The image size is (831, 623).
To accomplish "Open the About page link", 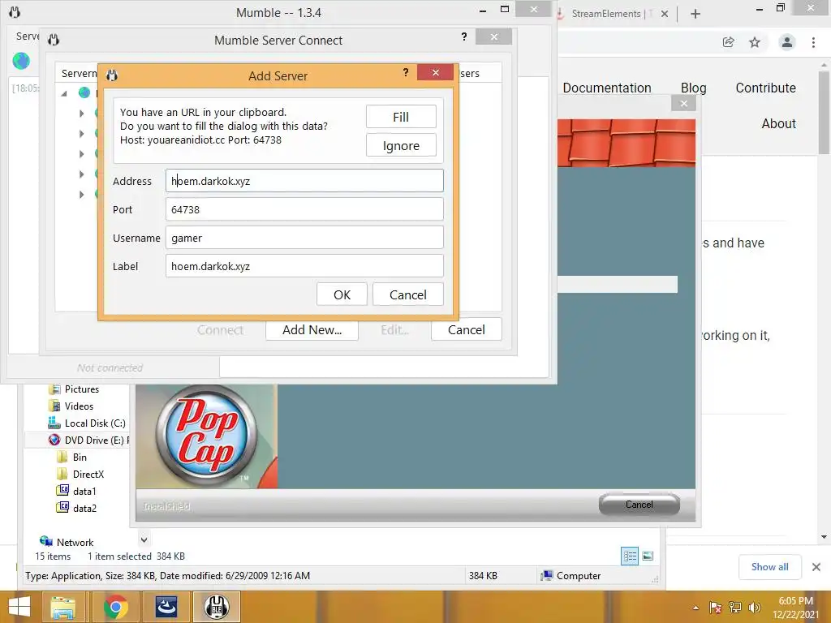I will [x=778, y=123].
